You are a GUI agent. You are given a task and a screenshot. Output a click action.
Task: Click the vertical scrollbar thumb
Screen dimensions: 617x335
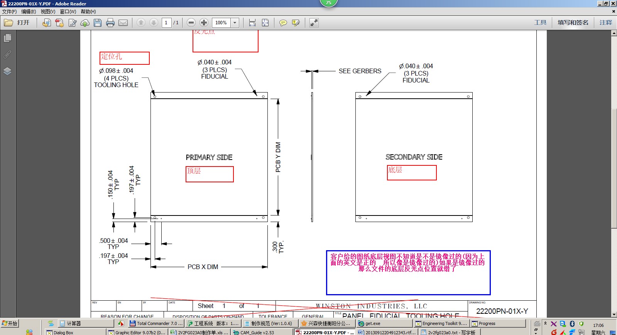[614, 169]
